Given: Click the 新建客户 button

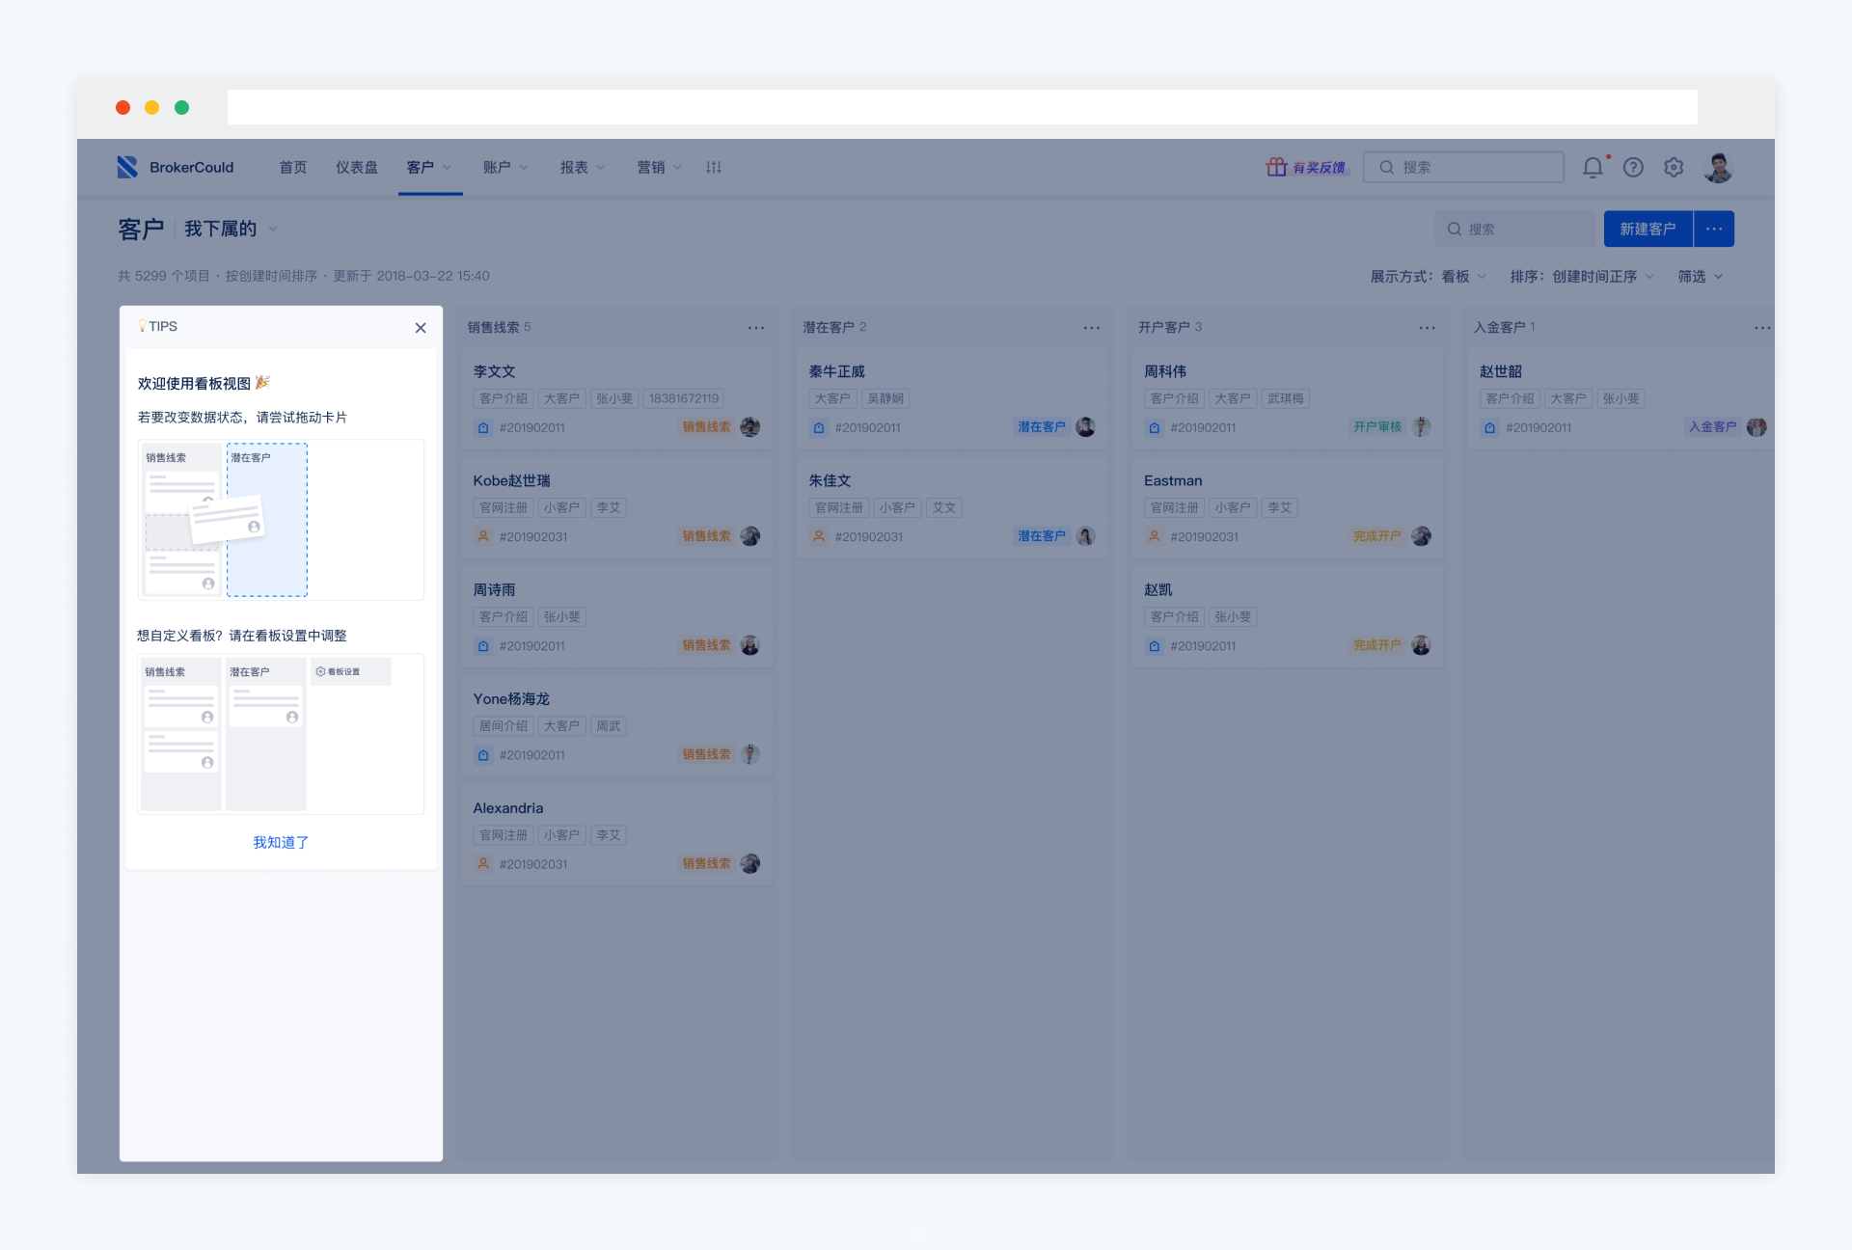Looking at the screenshot, I should (1648, 229).
